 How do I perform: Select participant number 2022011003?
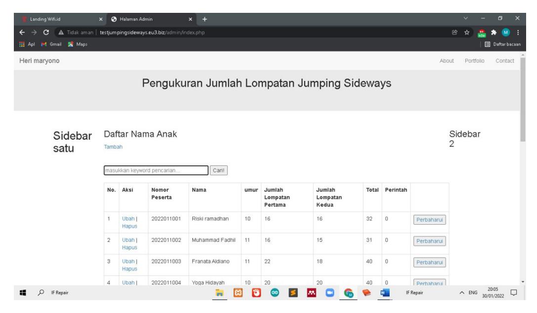click(x=166, y=261)
